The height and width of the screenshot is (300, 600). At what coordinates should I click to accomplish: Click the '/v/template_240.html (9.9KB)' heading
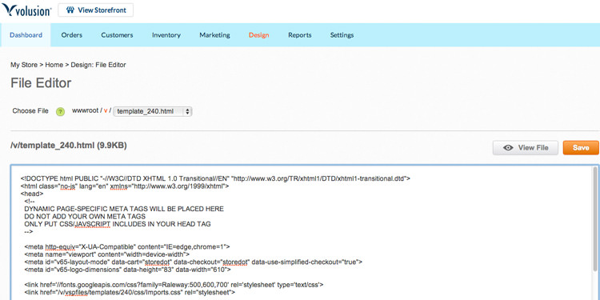pos(69,146)
